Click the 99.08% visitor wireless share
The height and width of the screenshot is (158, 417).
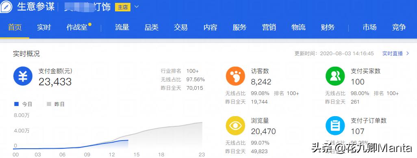coord(260,93)
